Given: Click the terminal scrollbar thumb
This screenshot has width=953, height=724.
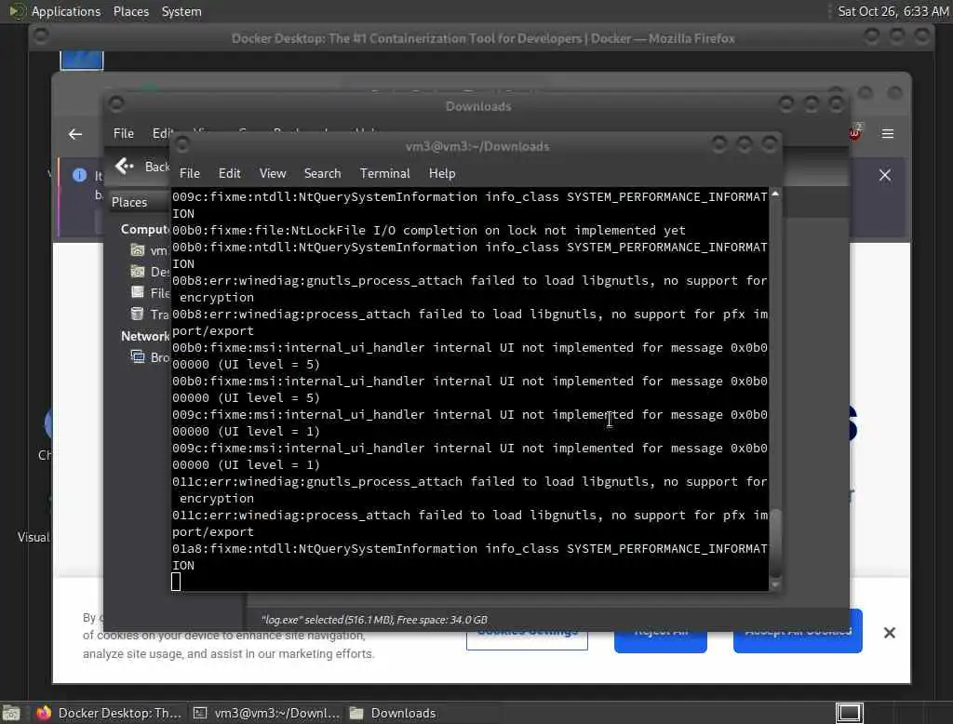Looking at the screenshot, I should (x=775, y=543).
